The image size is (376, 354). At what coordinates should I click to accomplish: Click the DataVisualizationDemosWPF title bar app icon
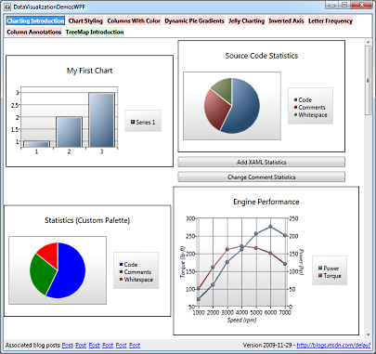pos(7,7)
